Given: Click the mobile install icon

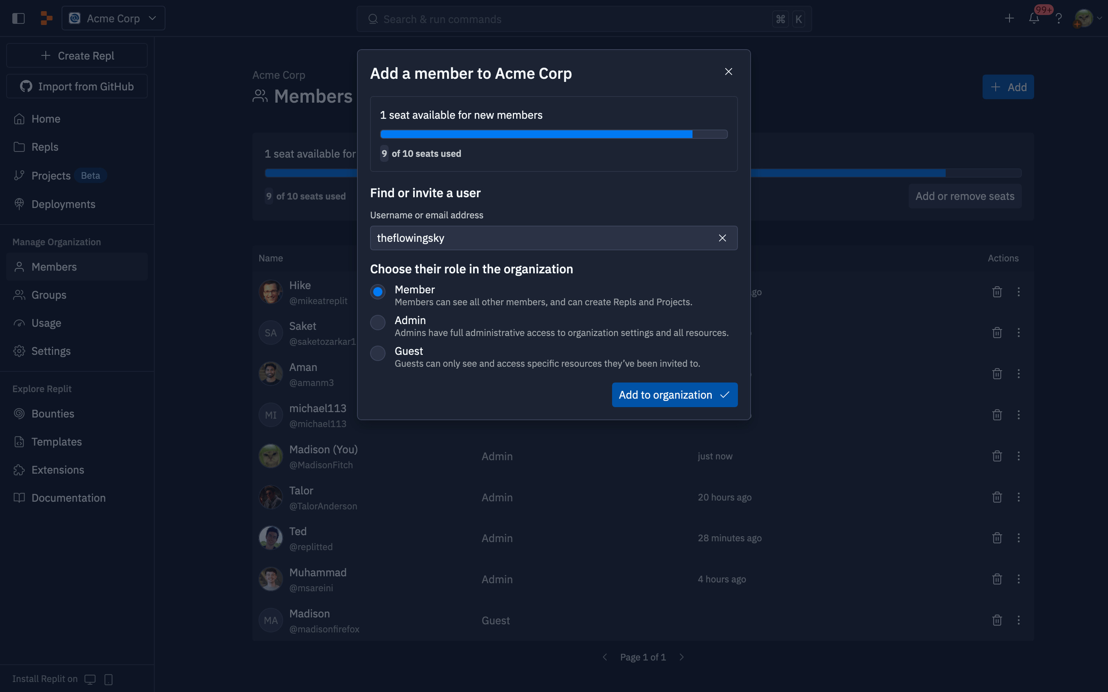Looking at the screenshot, I should tap(108, 679).
